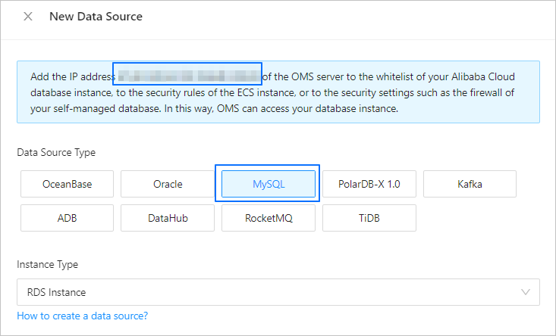Select DataHub data source type
The image size is (556, 336).
[168, 218]
